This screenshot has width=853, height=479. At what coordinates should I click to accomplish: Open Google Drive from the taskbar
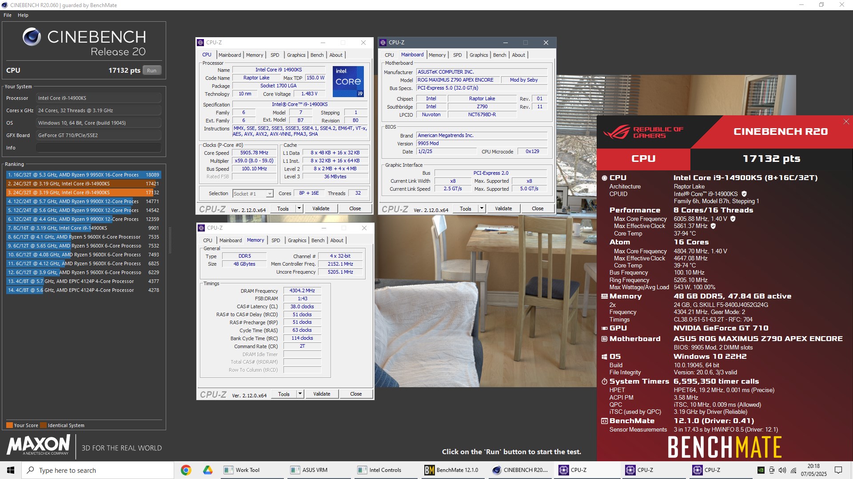207,470
